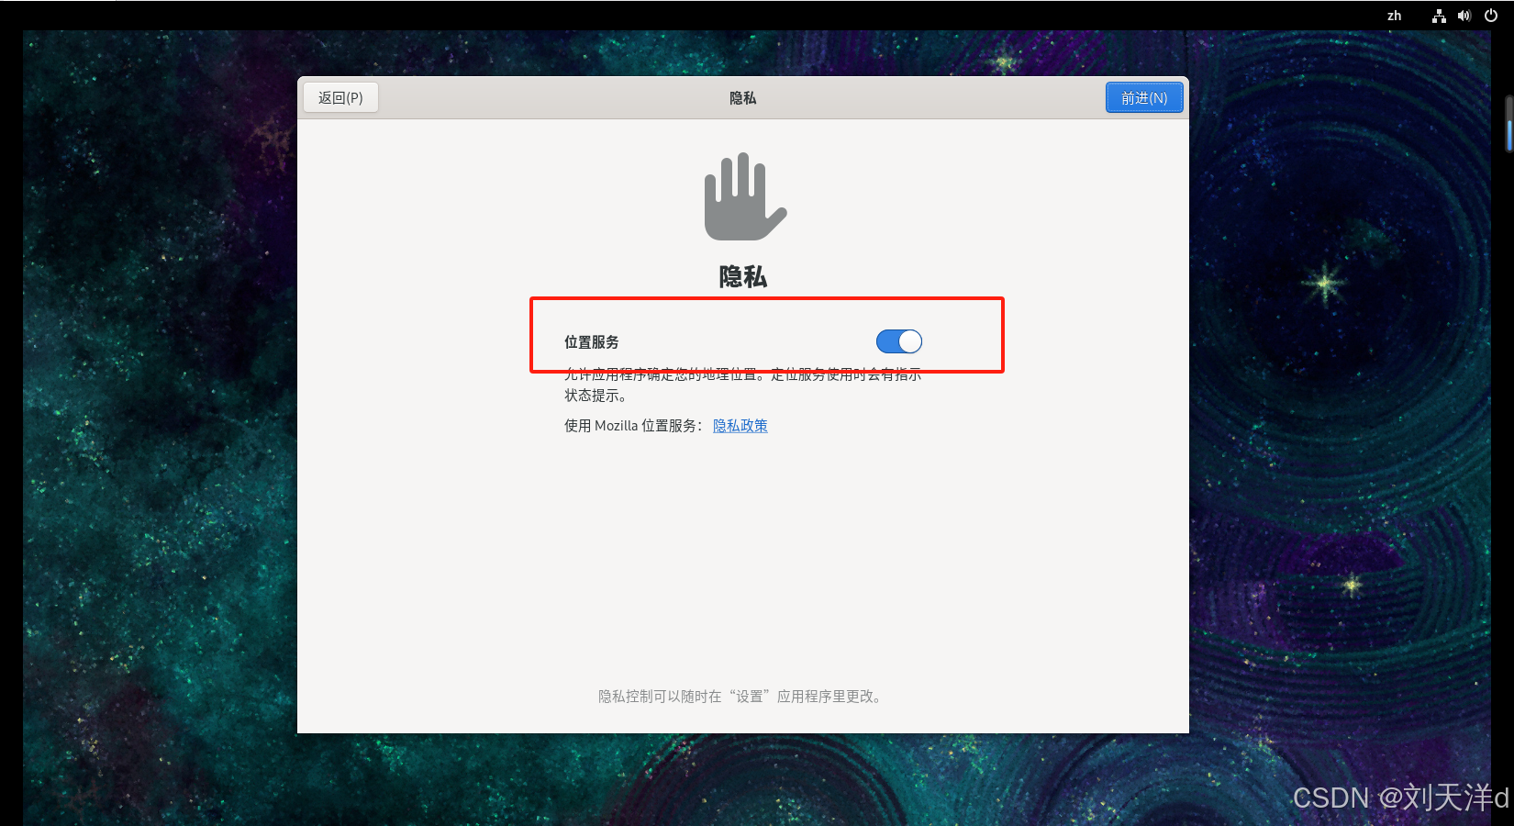This screenshot has height=826, width=1514.
Task: Click the CSDN @刘天洋 watermark text
Action: tap(1399, 798)
